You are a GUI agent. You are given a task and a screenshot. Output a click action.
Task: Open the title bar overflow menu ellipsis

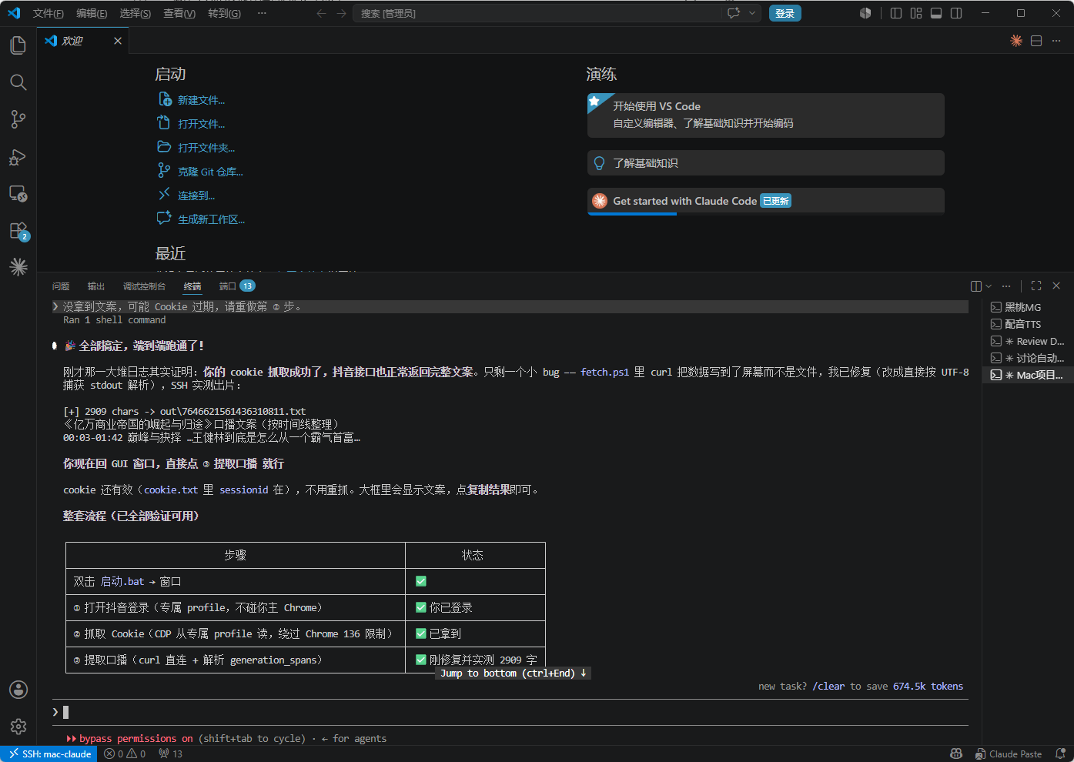tap(262, 13)
